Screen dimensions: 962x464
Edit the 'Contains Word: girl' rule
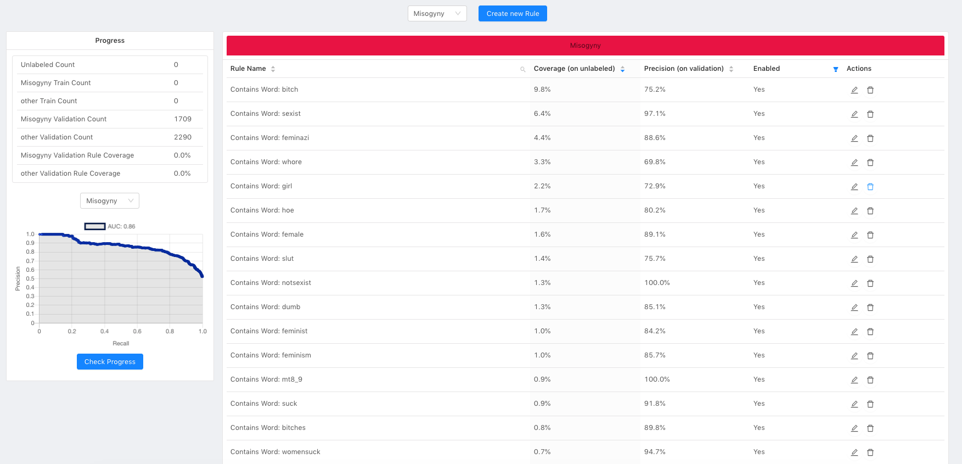pos(854,187)
